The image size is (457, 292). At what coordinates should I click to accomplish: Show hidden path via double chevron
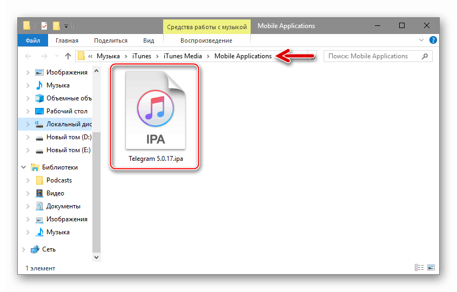(90, 56)
